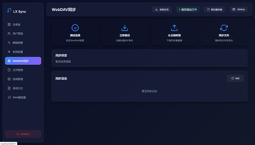Go to 用户管理 user management

pos(23,33)
